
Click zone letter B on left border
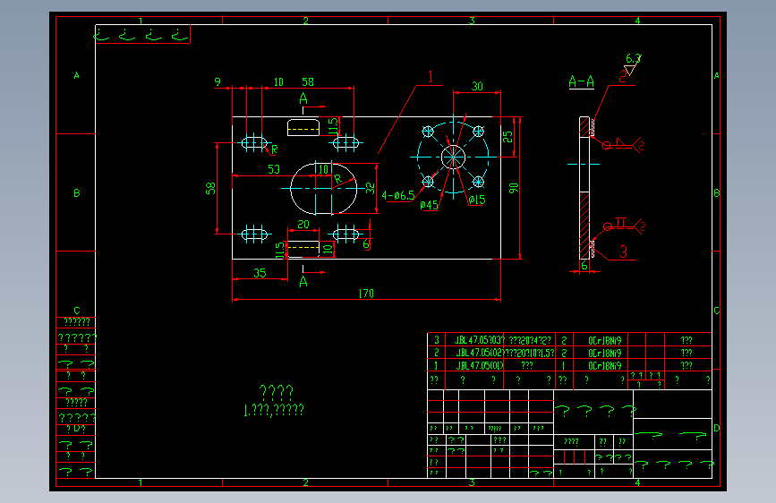pyautogui.click(x=77, y=193)
